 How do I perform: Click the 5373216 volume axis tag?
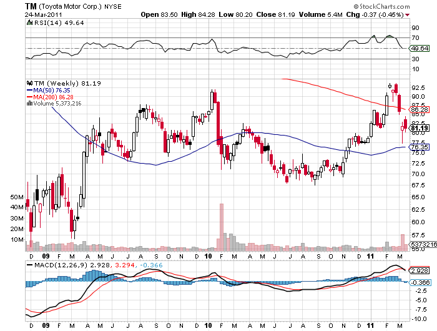tap(424, 245)
